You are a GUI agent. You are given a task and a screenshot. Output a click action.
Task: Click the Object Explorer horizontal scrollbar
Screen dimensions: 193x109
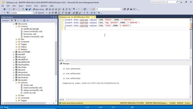pyautogui.click(x=28, y=103)
